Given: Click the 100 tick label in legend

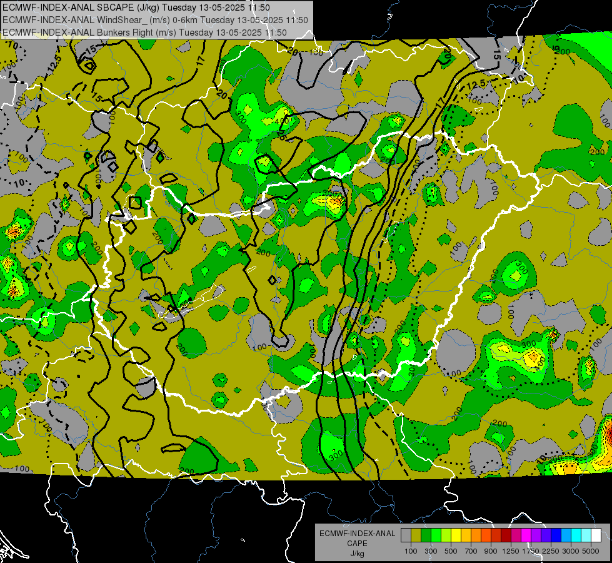Looking at the screenshot, I should [x=411, y=551].
